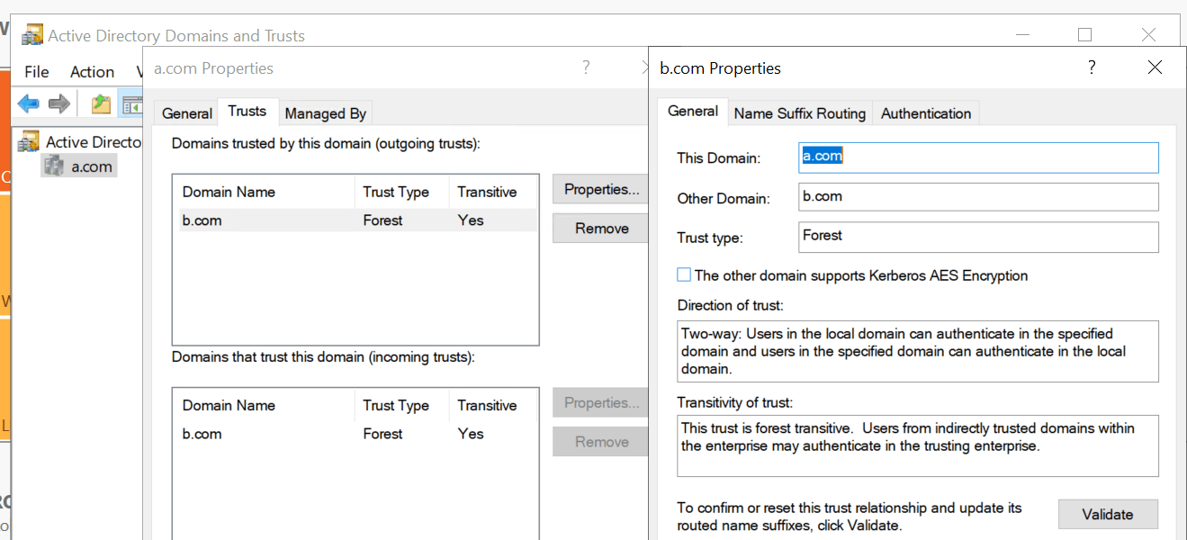The width and height of the screenshot is (1187, 540).
Task: Enable the Kerberos AES Encryption checkbox
Action: point(685,275)
